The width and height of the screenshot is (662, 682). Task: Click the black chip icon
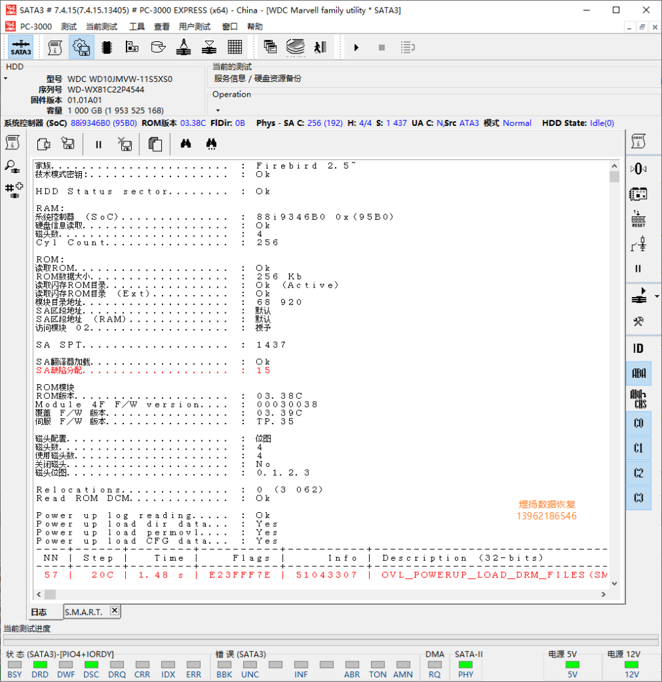pos(107,47)
